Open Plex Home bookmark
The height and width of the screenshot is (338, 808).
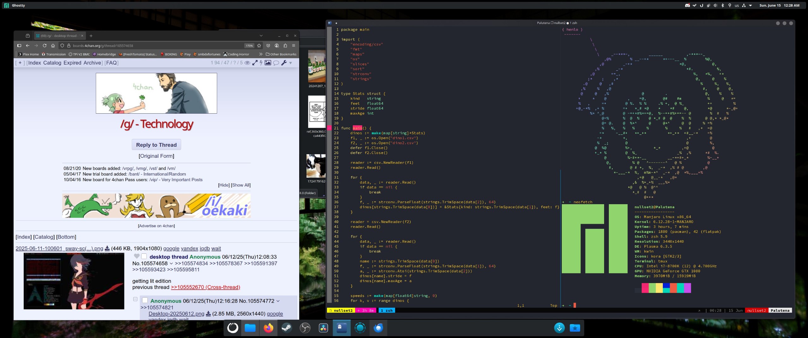click(28, 54)
